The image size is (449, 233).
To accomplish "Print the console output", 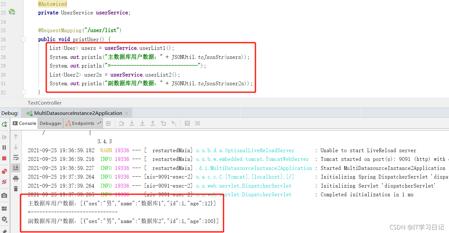I will click(16, 178).
